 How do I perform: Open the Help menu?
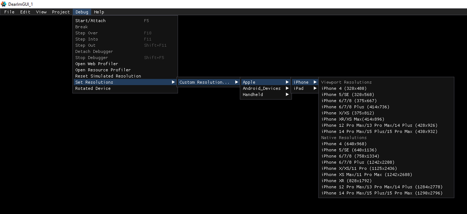pyautogui.click(x=99, y=12)
